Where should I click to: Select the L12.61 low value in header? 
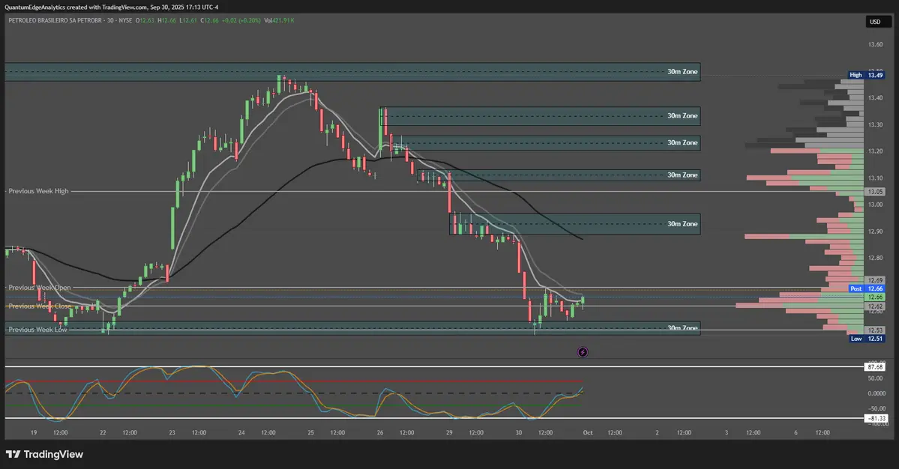click(x=187, y=21)
